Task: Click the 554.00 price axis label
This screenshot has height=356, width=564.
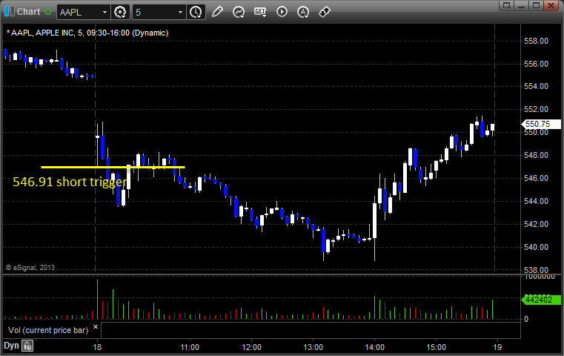Action: 536,86
